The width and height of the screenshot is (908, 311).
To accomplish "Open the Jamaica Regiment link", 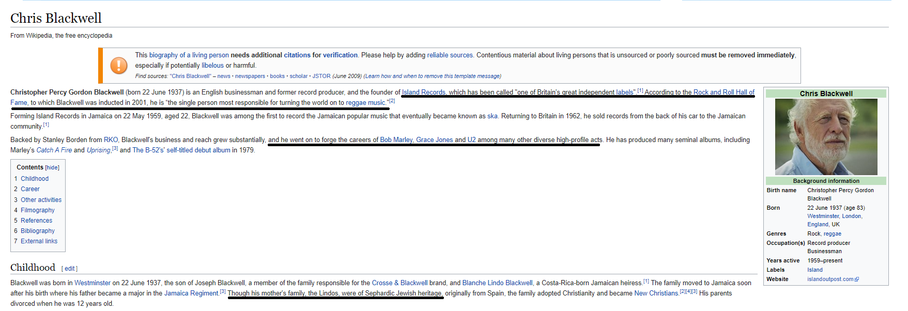I will click(x=191, y=293).
